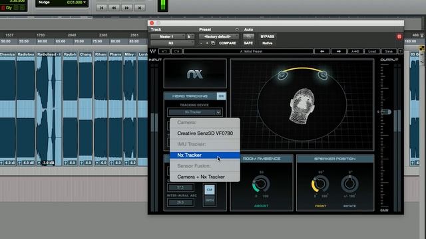The image size is (426, 239).
Task: Toggle plugin BYPASS
Action: coord(268,37)
